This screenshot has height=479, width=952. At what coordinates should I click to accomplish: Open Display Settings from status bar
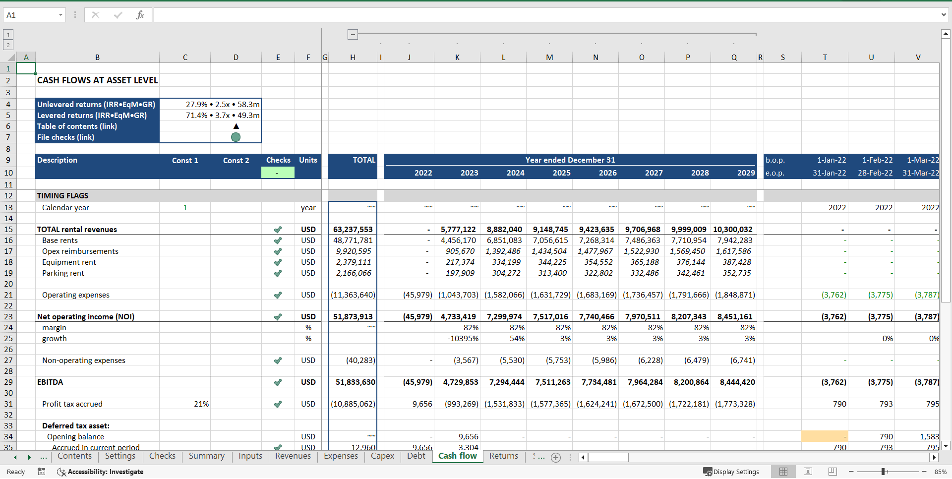coord(731,472)
